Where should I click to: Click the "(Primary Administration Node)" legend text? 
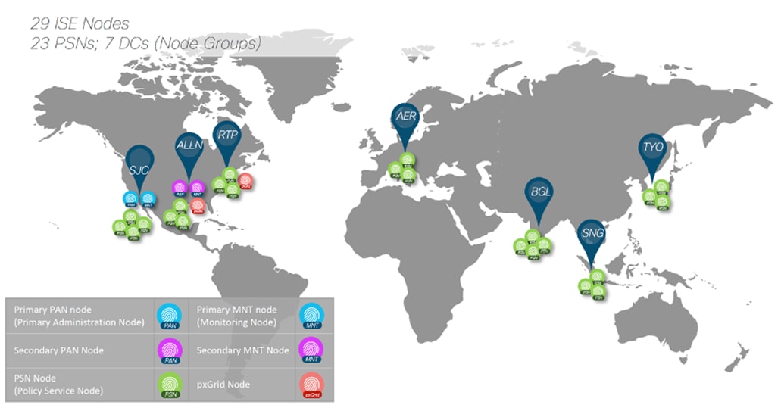pos(80,322)
